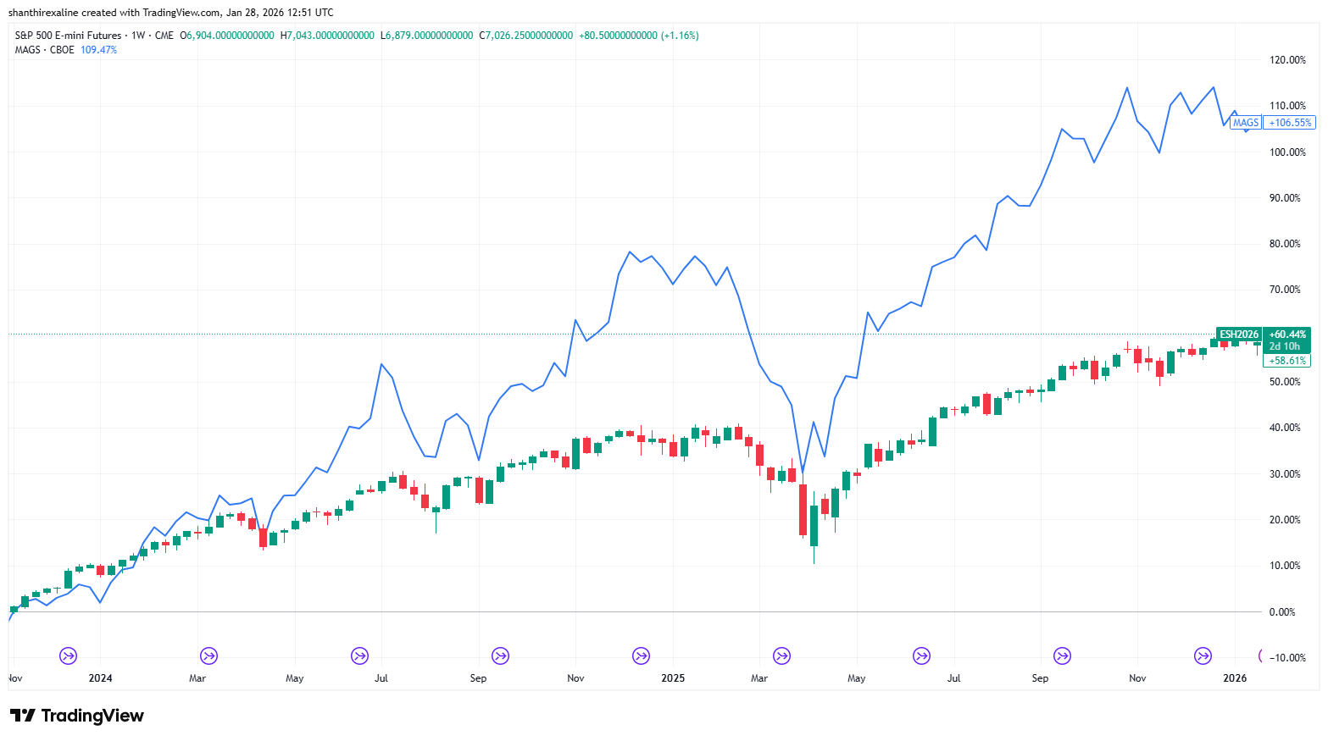Open the rollover marker near Mar 2025
The width and height of the screenshot is (1328, 741).
781,655
